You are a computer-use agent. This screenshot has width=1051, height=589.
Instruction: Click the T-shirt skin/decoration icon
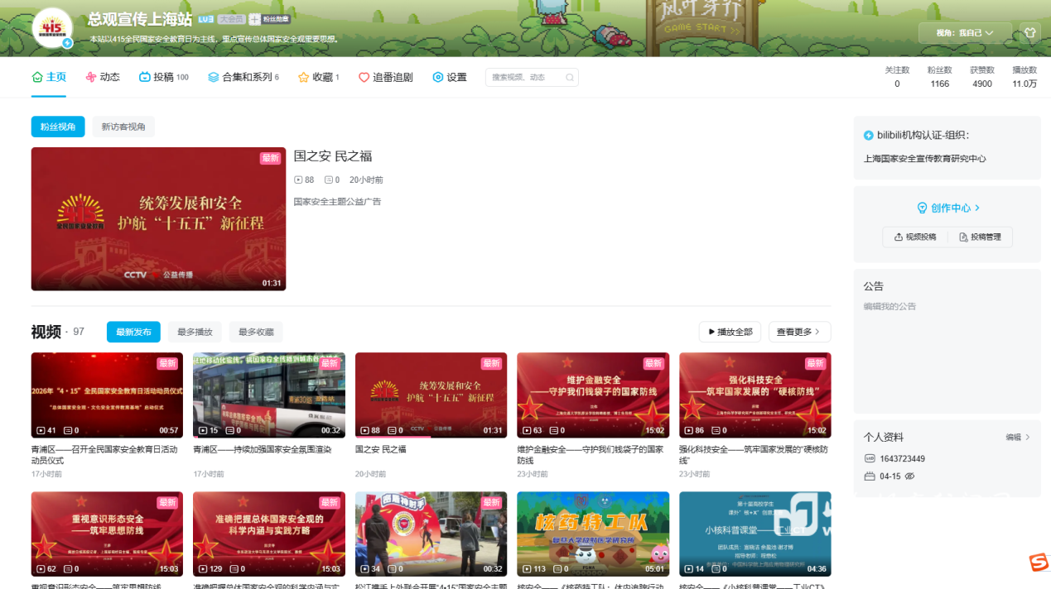(x=1029, y=33)
